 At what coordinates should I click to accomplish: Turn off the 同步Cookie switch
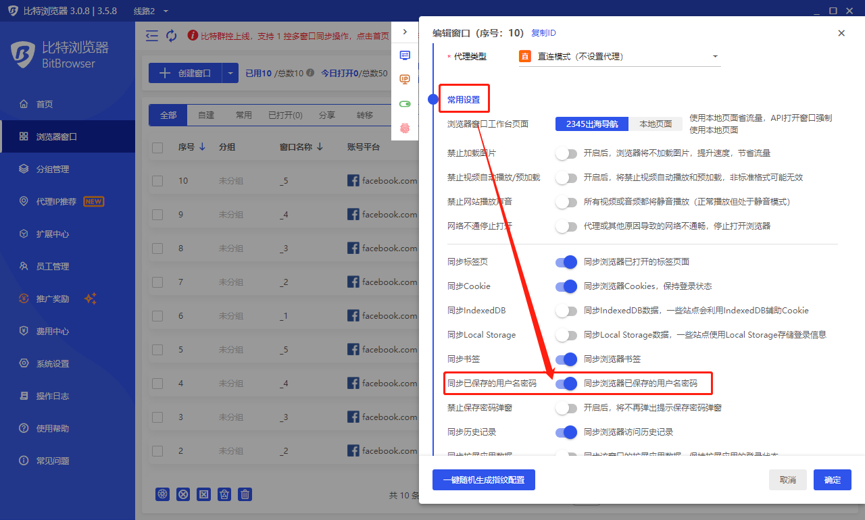[566, 286]
